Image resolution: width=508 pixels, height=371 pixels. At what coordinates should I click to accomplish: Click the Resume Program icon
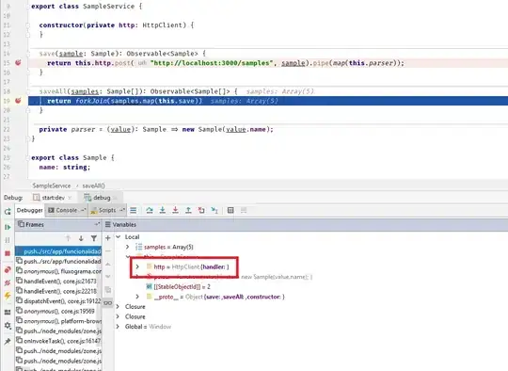8,227
